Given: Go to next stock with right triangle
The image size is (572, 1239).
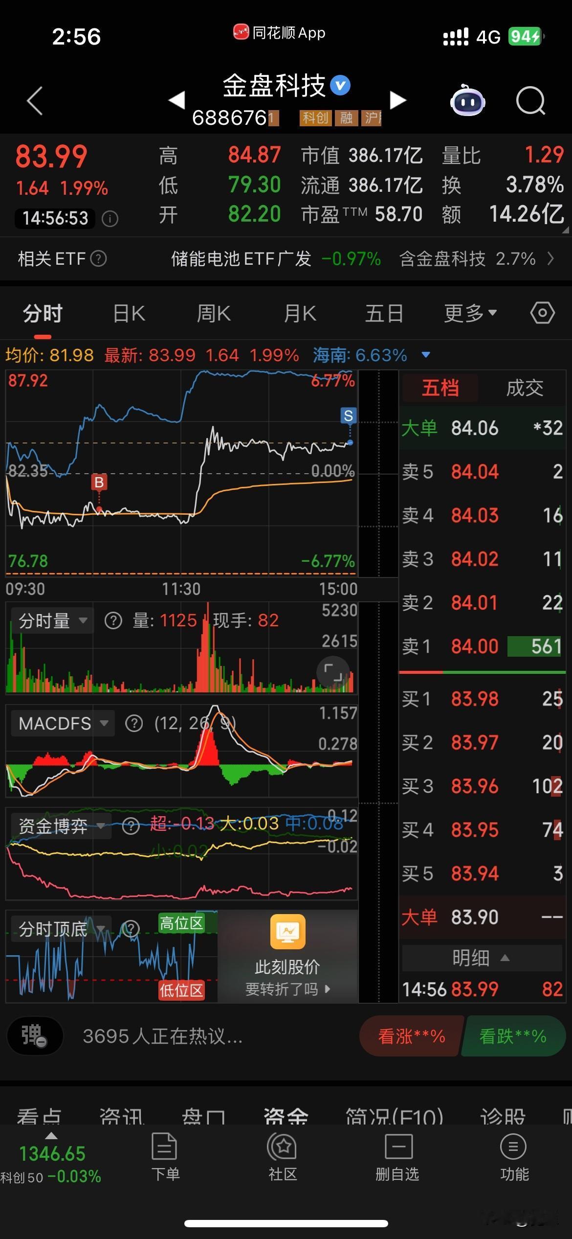Looking at the screenshot, I should click(x=398, y=100).
